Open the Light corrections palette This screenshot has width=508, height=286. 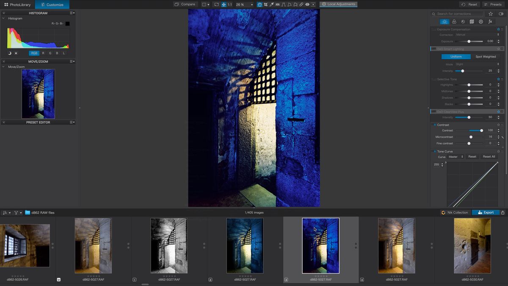pyautogui.click(x=444, y=22)
